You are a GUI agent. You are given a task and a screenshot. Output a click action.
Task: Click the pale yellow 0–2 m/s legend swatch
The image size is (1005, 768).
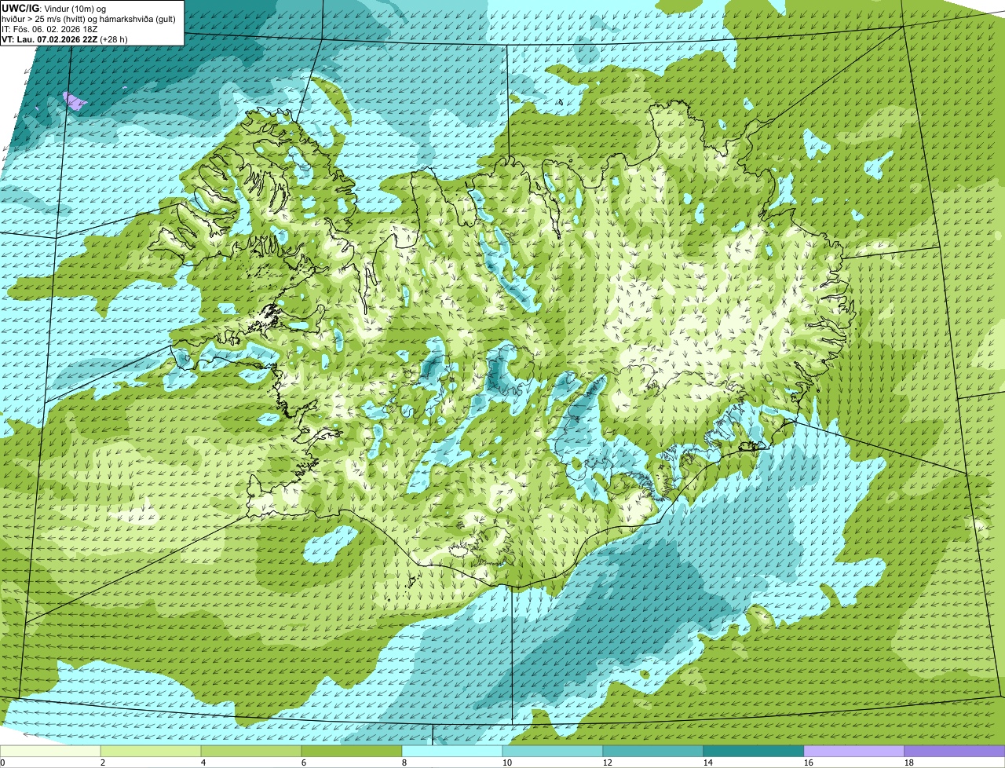click(x=50, y=752)
